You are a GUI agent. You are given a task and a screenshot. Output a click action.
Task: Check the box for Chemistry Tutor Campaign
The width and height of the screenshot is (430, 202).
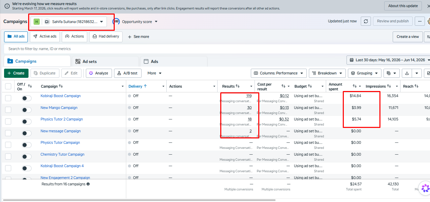coord(8,157)
